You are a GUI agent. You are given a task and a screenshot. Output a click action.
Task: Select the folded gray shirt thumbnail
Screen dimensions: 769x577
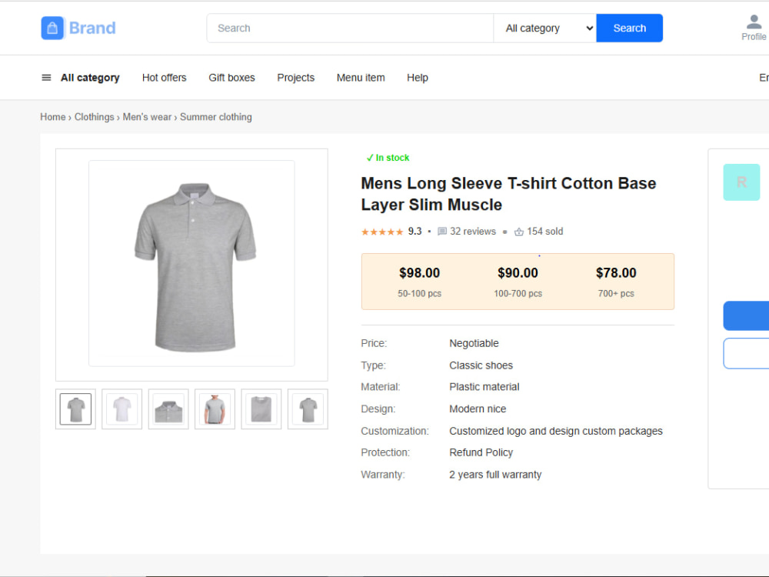pyautogui.click(x=261, y=409)
